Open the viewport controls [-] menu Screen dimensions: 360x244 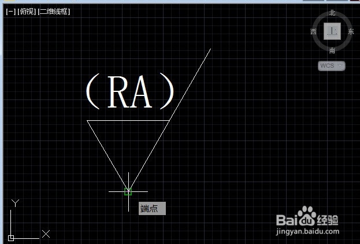(x=10, y=12)
